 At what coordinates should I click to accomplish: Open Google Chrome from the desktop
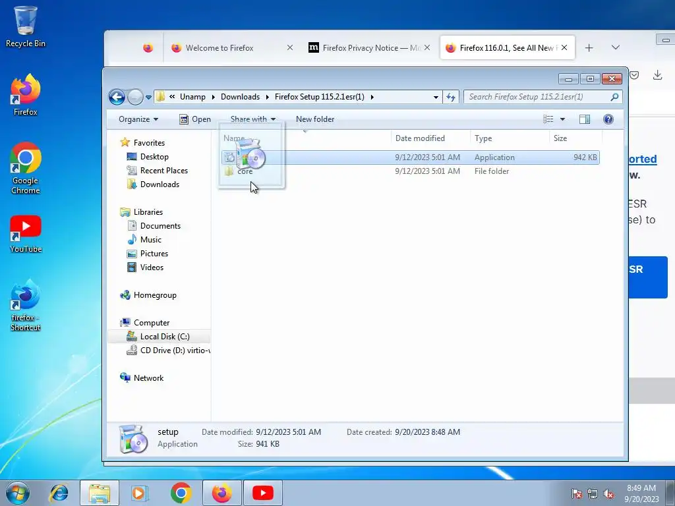coord(26,168)
